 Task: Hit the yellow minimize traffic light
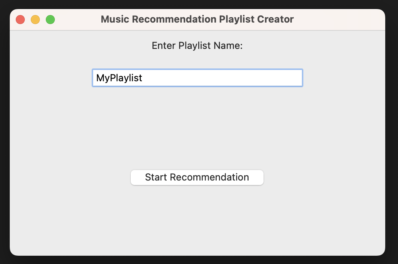[x=35, y=20]
